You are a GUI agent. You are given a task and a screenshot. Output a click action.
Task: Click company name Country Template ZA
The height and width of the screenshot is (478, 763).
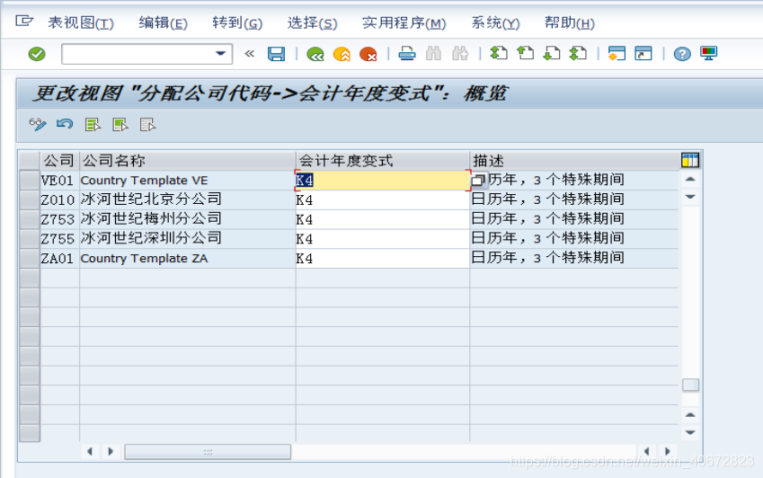144,258
